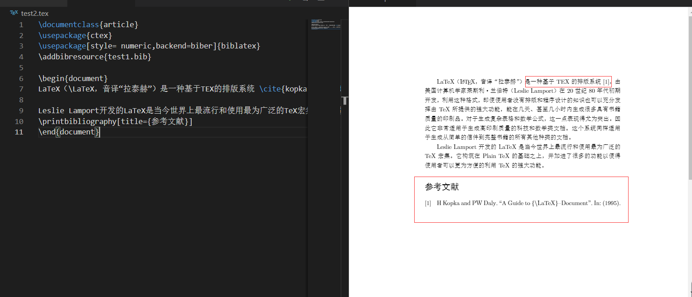Click citation [1] in the PDF first paragraph
The height and width of the screenshot is (297, 692).
(607, 82)
